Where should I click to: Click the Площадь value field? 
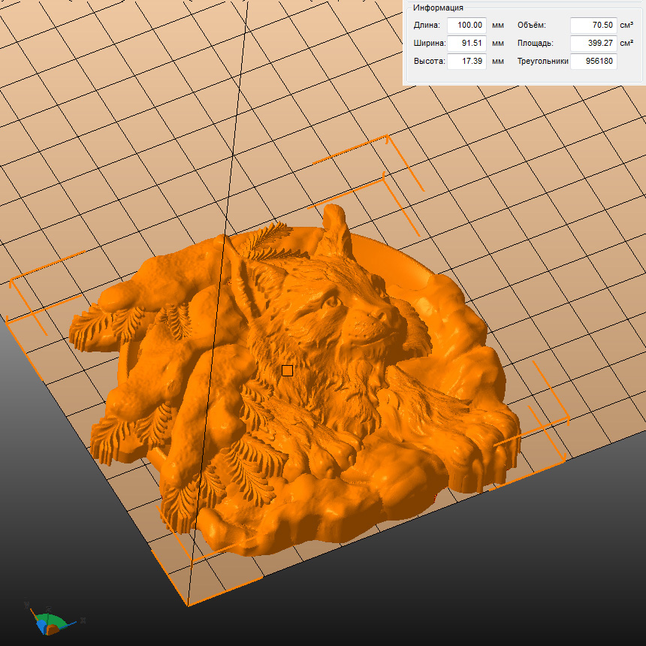pyautogui.click(x=593, y=44)
